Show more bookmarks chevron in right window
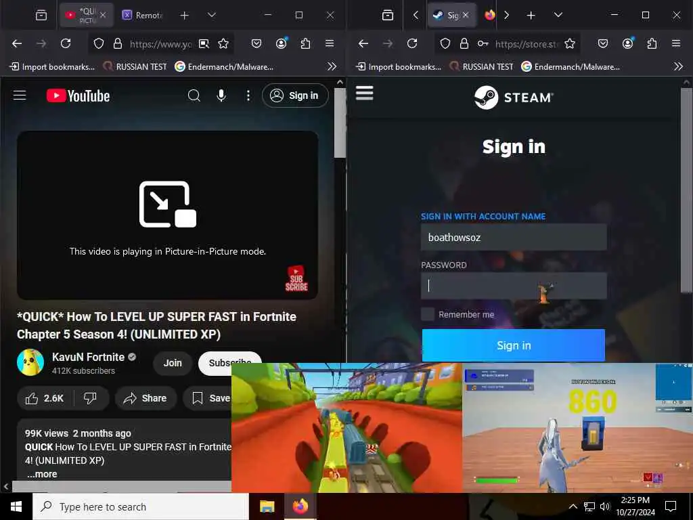Screen dimensions: 693x520 click(678, 67)
